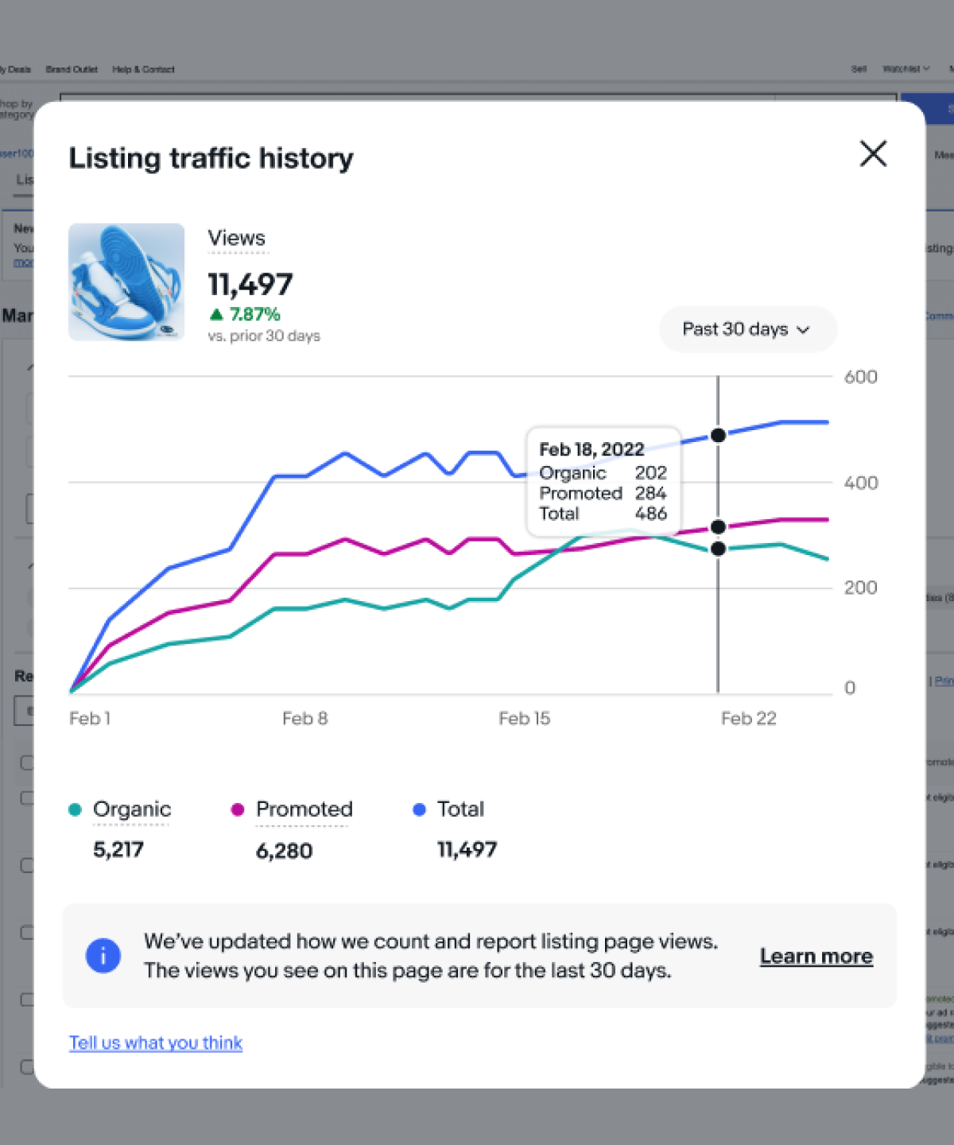Open Help & Contact in the top menu
The height and width of the screenshot is (1145, 954).
144,69
